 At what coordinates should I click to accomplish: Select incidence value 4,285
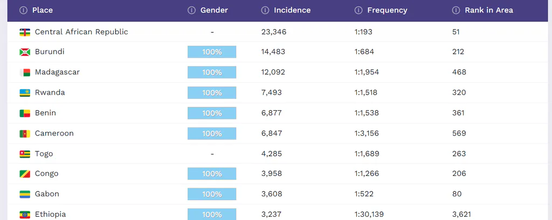tap(272, 154)
